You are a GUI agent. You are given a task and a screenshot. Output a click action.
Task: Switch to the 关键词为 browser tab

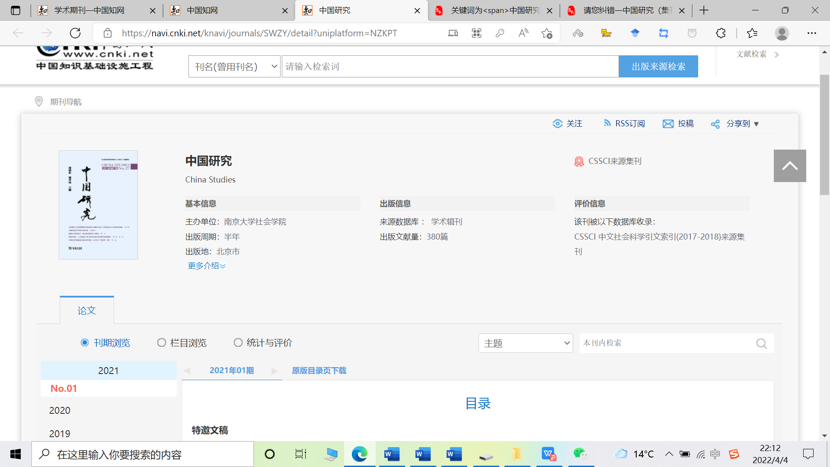click(494, 10)
